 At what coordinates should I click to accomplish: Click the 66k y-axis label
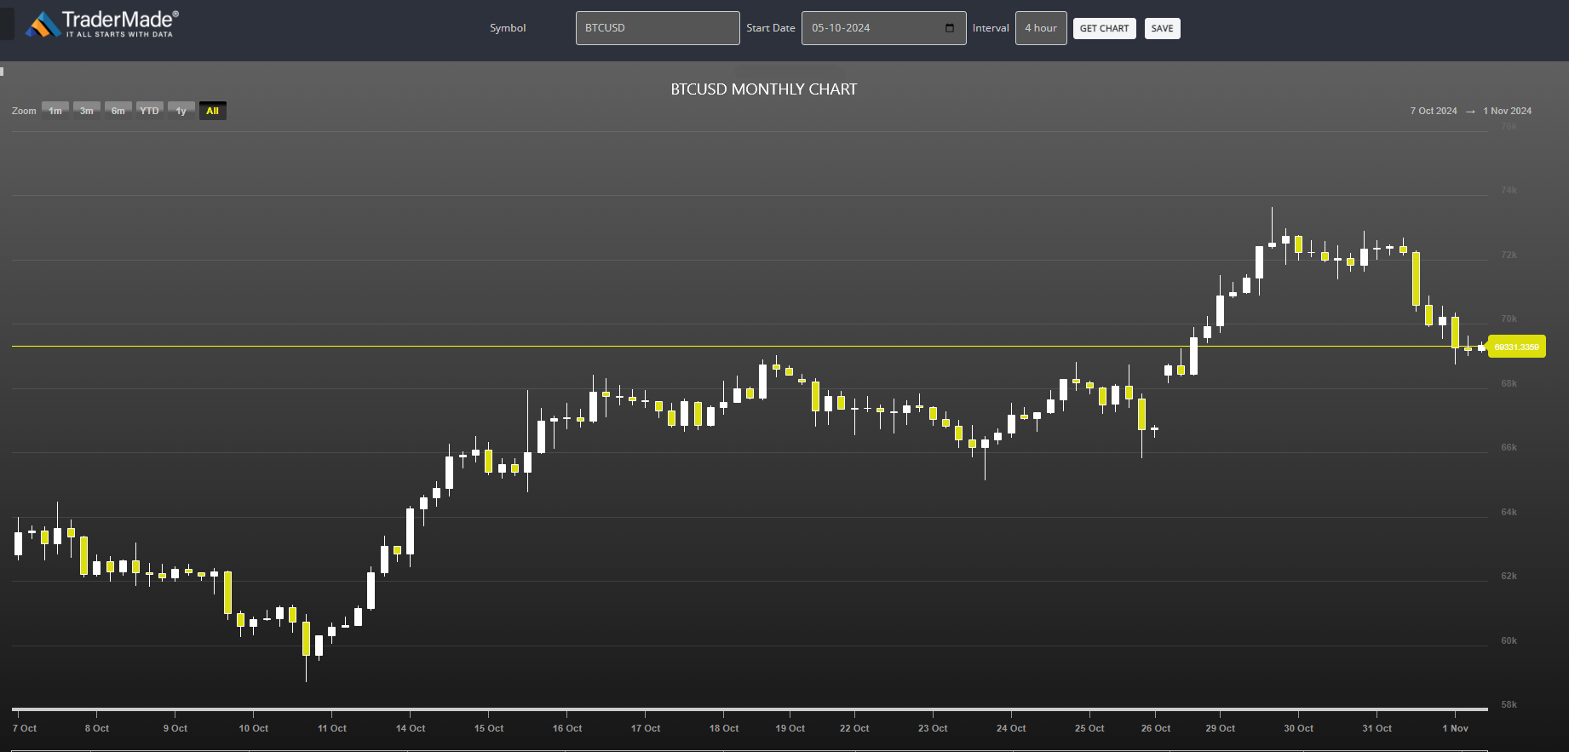pos(1509,447)
